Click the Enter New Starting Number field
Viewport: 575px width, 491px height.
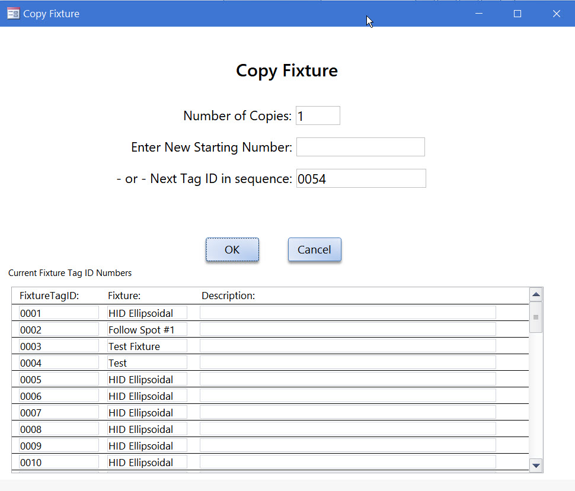[361, 147]
